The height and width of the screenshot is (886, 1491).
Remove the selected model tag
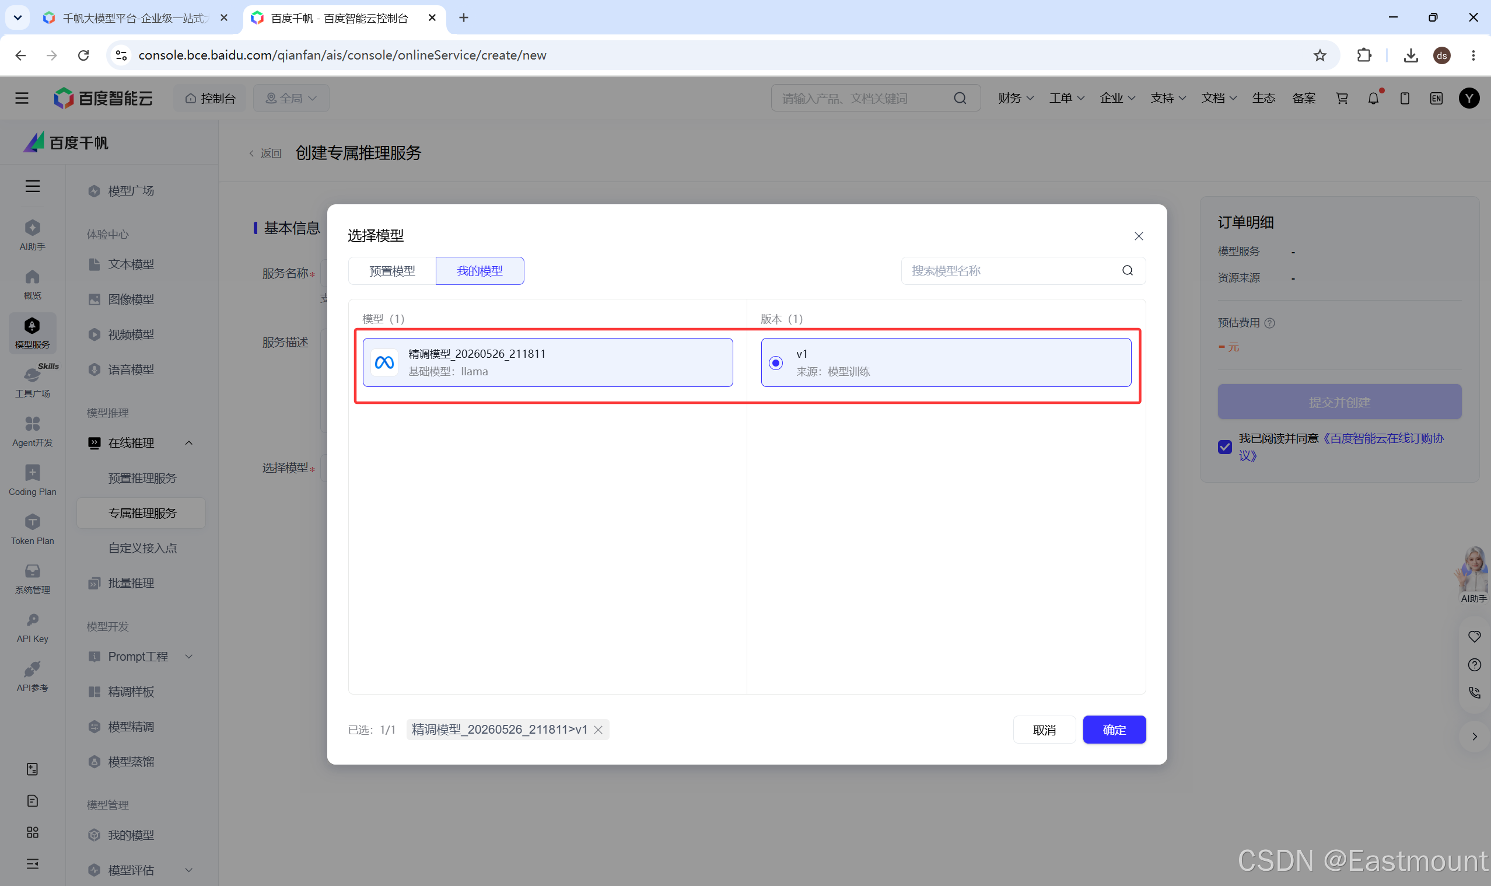(598, 730)
